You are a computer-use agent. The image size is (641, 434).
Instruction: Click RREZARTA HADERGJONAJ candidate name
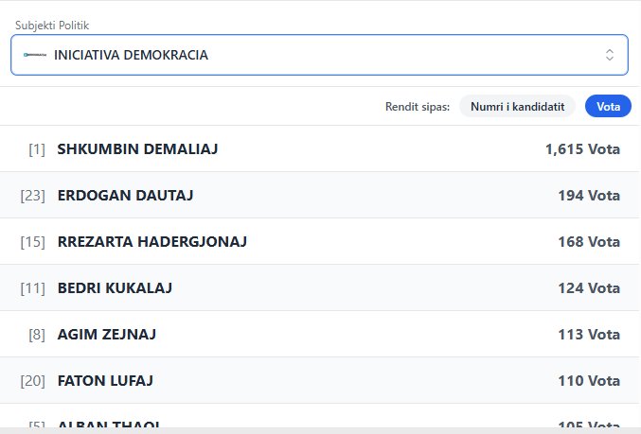(152, 242)
